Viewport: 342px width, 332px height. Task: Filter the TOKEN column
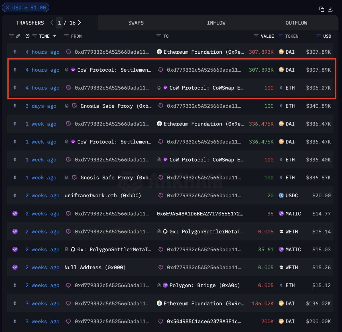pos(281,36)
